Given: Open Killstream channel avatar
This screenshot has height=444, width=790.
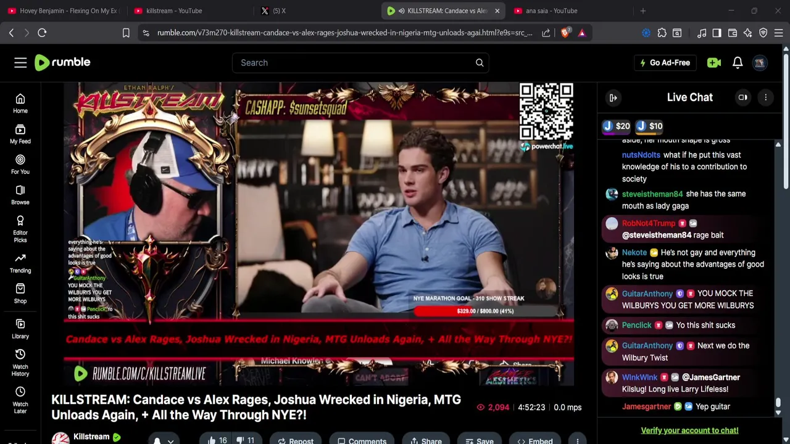Looking at the screenshot, I should pos(60,438).
